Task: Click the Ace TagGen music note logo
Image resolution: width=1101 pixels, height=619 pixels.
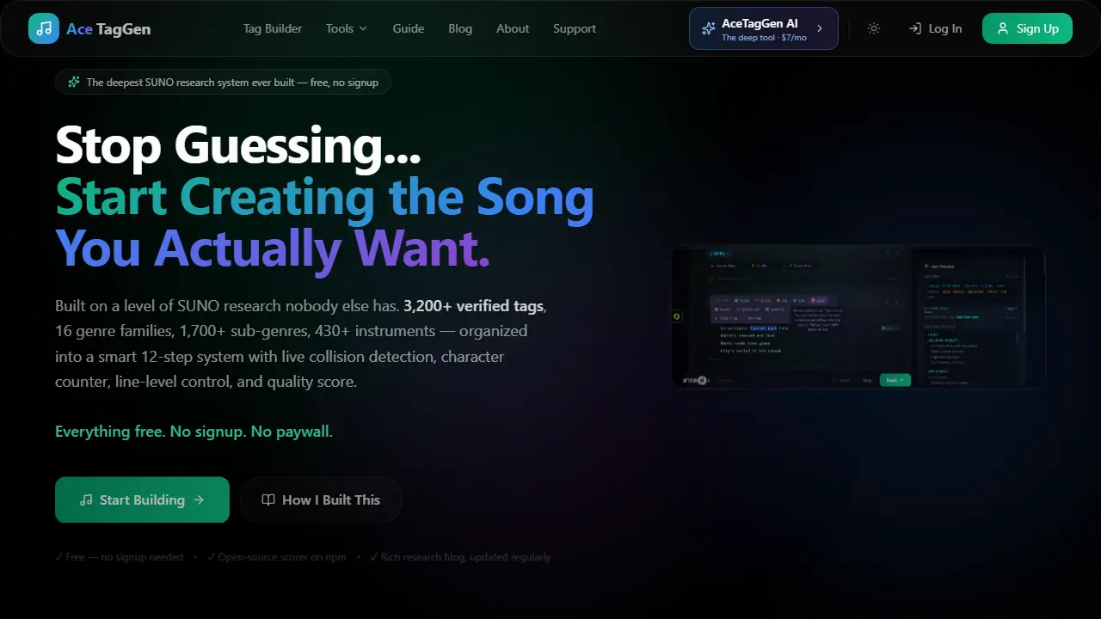Action: click(x=44, y=28)
